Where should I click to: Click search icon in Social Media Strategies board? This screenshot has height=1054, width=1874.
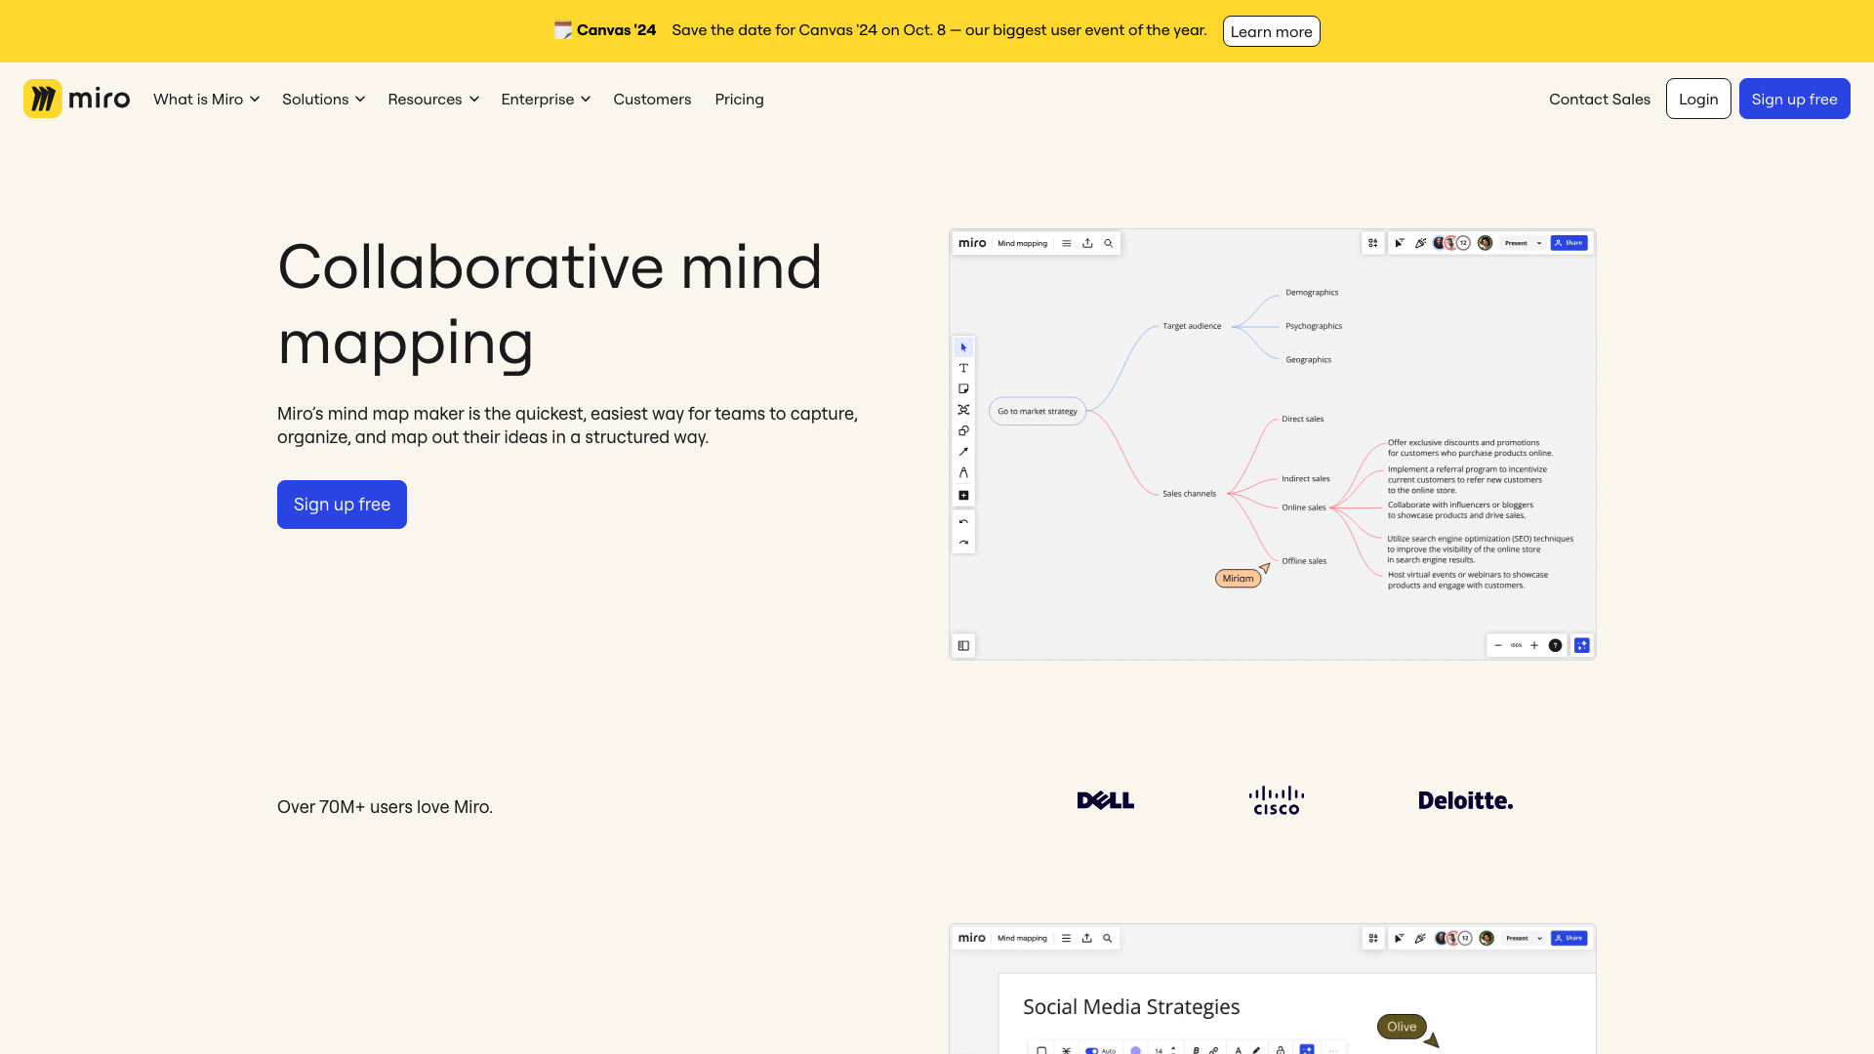click(x=1108, y=938)
